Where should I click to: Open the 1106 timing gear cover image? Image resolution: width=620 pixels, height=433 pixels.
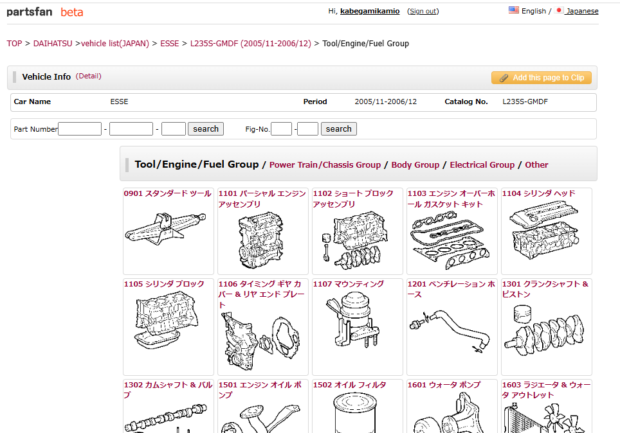tap(261, 340)
